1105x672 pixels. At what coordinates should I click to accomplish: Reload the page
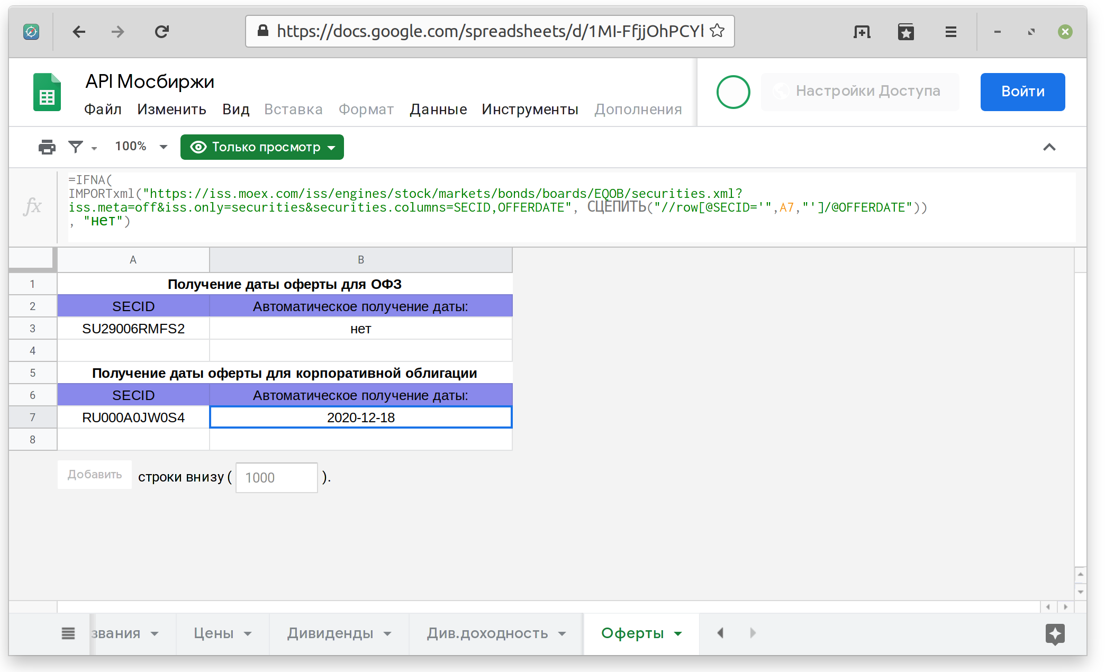[162, 32]
